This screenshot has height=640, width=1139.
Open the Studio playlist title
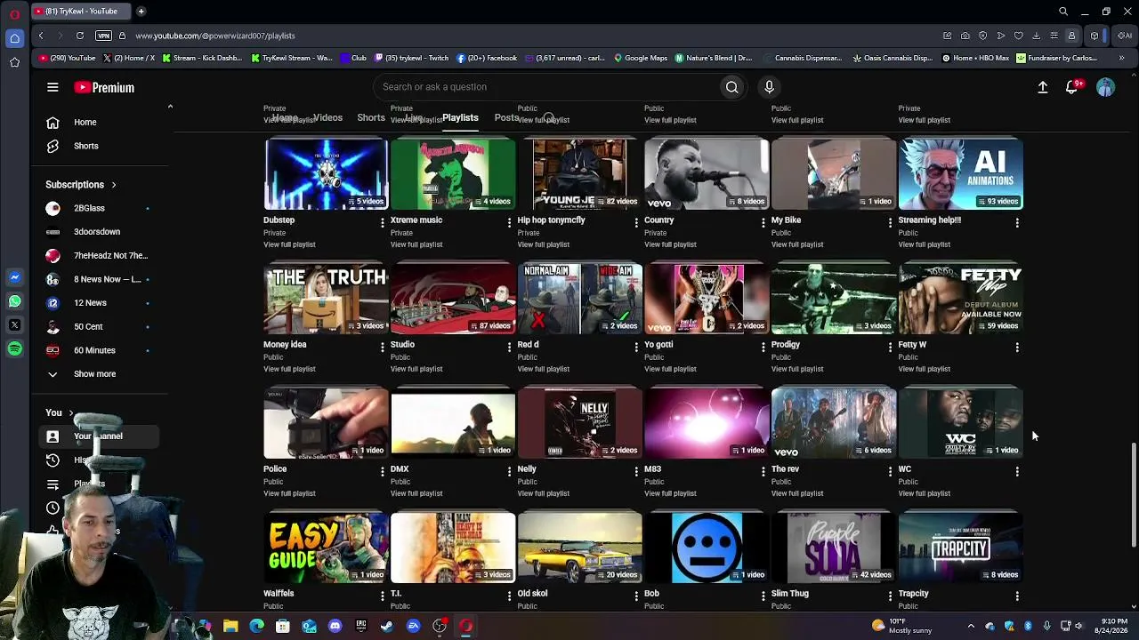(x=402, y=345)
